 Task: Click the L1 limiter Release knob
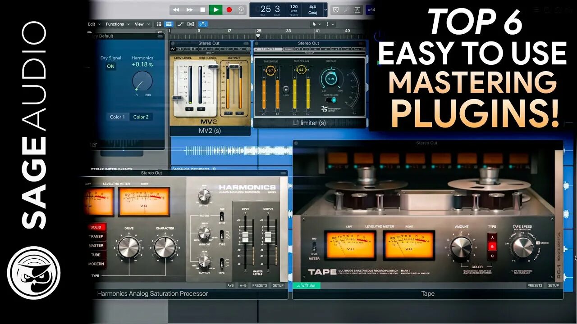(x=331, y=79)
